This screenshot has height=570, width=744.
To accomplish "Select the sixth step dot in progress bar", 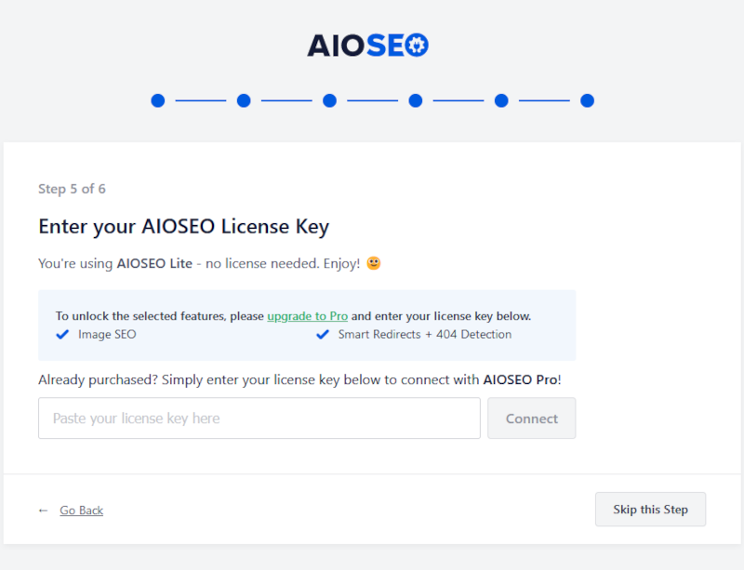I will click(588, 100).
